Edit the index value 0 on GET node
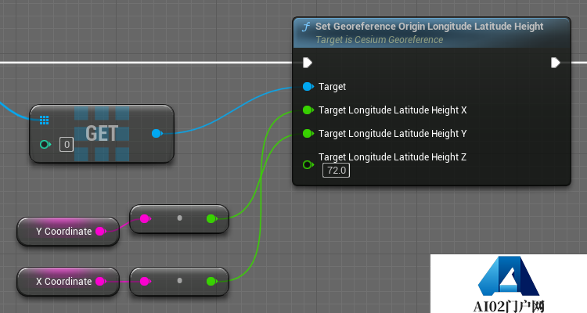 pyautogui.click(x=67, y=144)
